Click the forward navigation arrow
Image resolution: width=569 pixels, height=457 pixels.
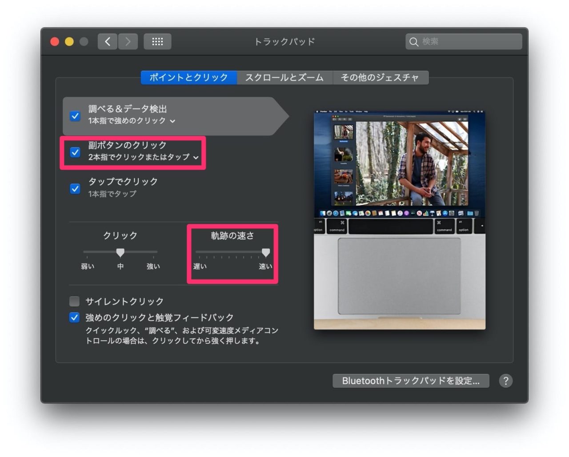point(128,41)
